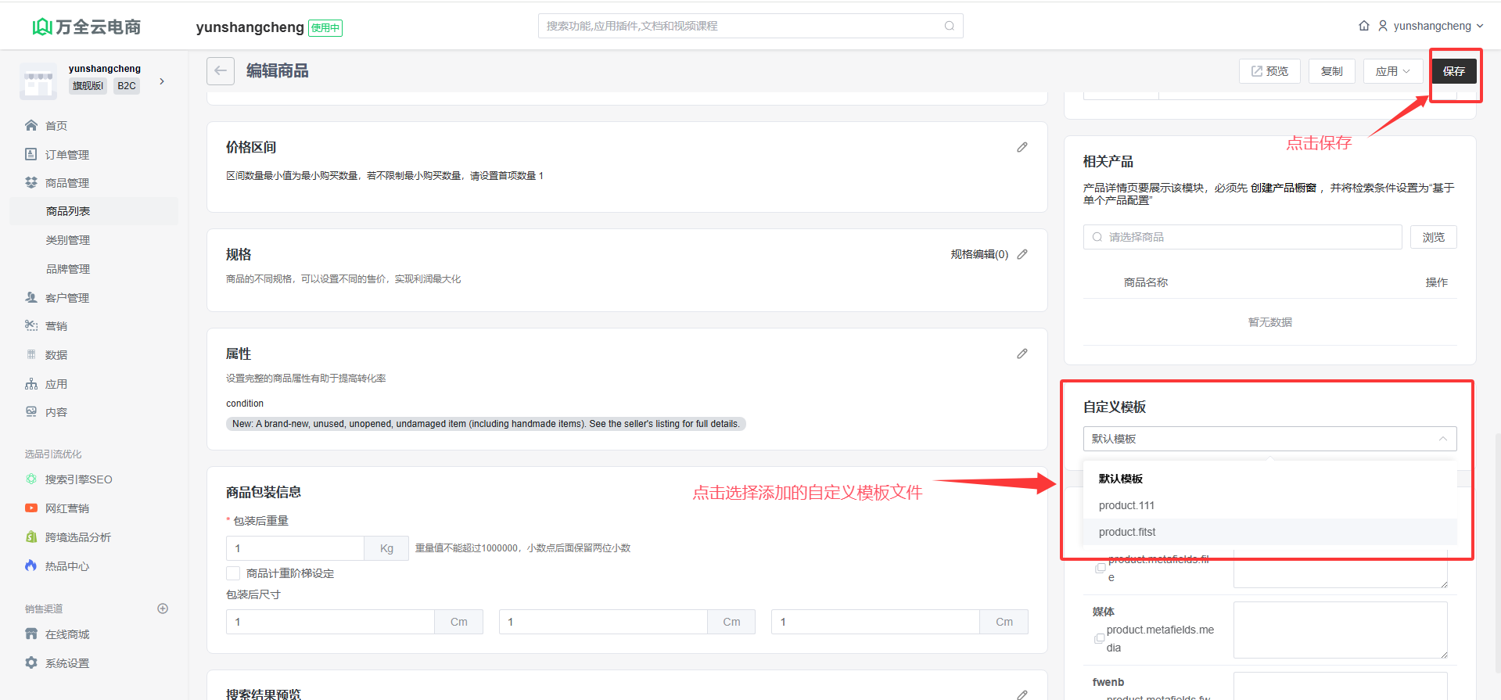This screenshot has height=700, width=1501.
Task: Expand the 应用 dropdown button
Action: 1392,71
